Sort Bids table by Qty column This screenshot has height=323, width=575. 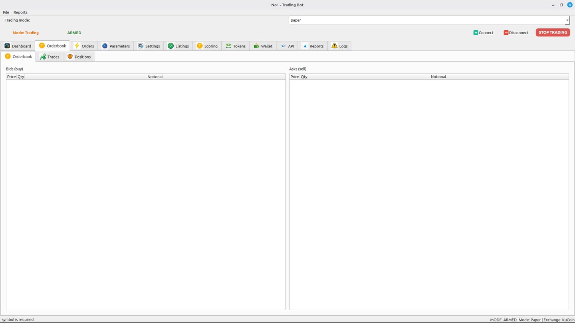point(21,77)
